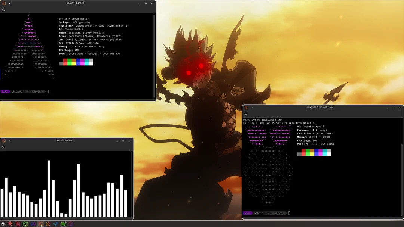
Task: Open Spotify from the taskbar
Action: (x=64, y=224)
